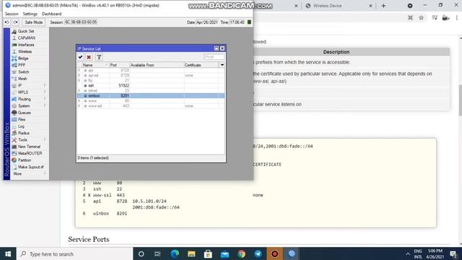The image size is (462, 260).
Task: Open the Wireless section
Action: pos(25,51)
